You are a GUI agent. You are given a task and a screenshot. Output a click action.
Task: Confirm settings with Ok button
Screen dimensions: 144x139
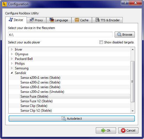(106, 130)
